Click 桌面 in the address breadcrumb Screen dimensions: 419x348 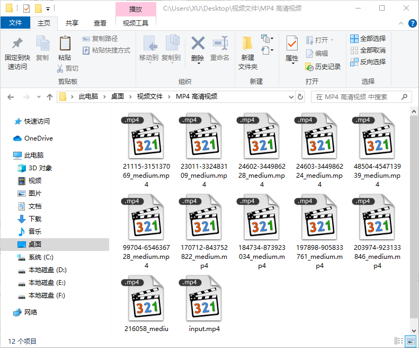118,97
